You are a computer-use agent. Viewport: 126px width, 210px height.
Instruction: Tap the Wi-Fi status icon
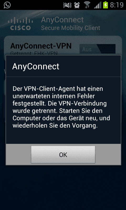tap(87, 5)
